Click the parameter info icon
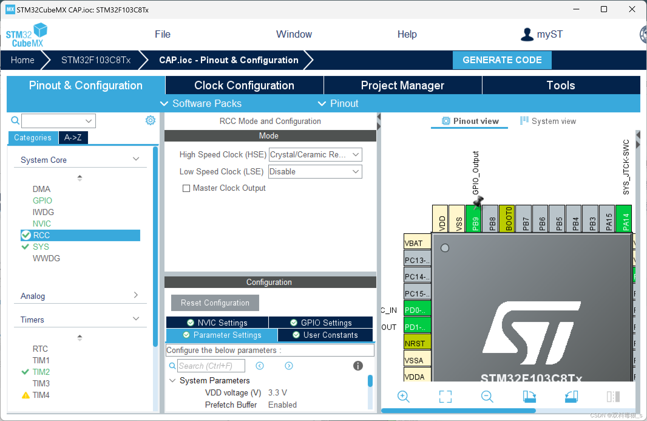This screenshot has width=647, height=421. 358,366
